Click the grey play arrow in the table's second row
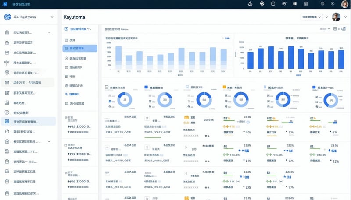351x200 pixels. [x=186, y=147]
